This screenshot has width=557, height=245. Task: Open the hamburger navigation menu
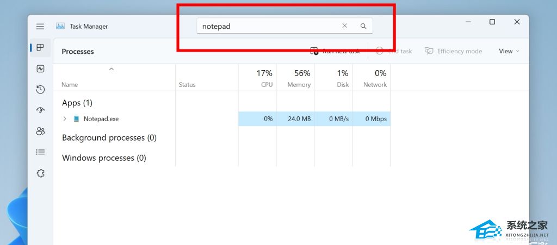click(40, 27)
